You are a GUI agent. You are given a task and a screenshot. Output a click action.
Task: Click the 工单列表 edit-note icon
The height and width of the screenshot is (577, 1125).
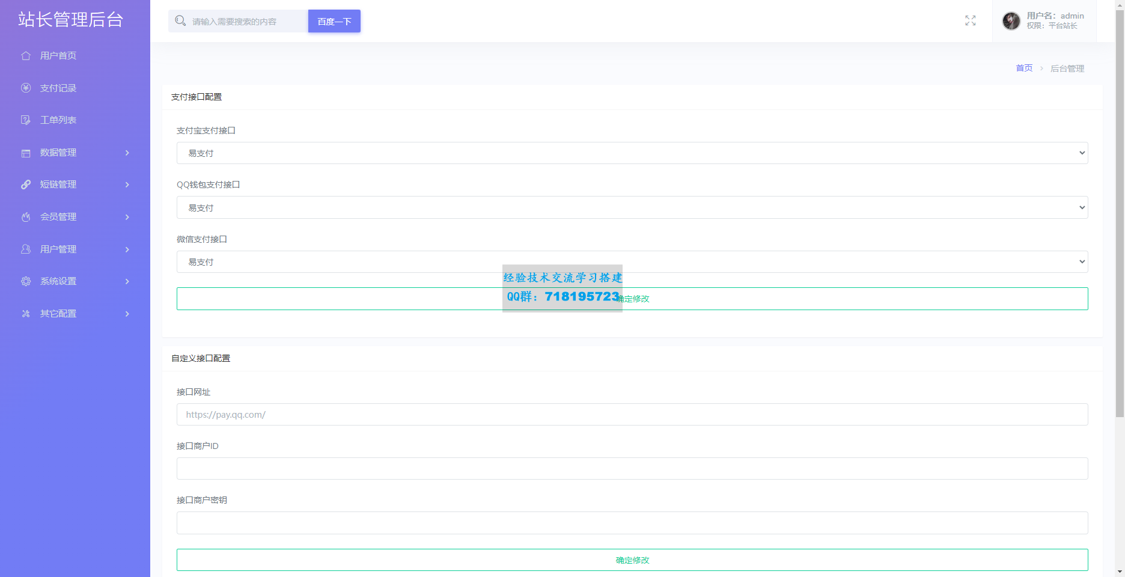[x=26, y=120]
